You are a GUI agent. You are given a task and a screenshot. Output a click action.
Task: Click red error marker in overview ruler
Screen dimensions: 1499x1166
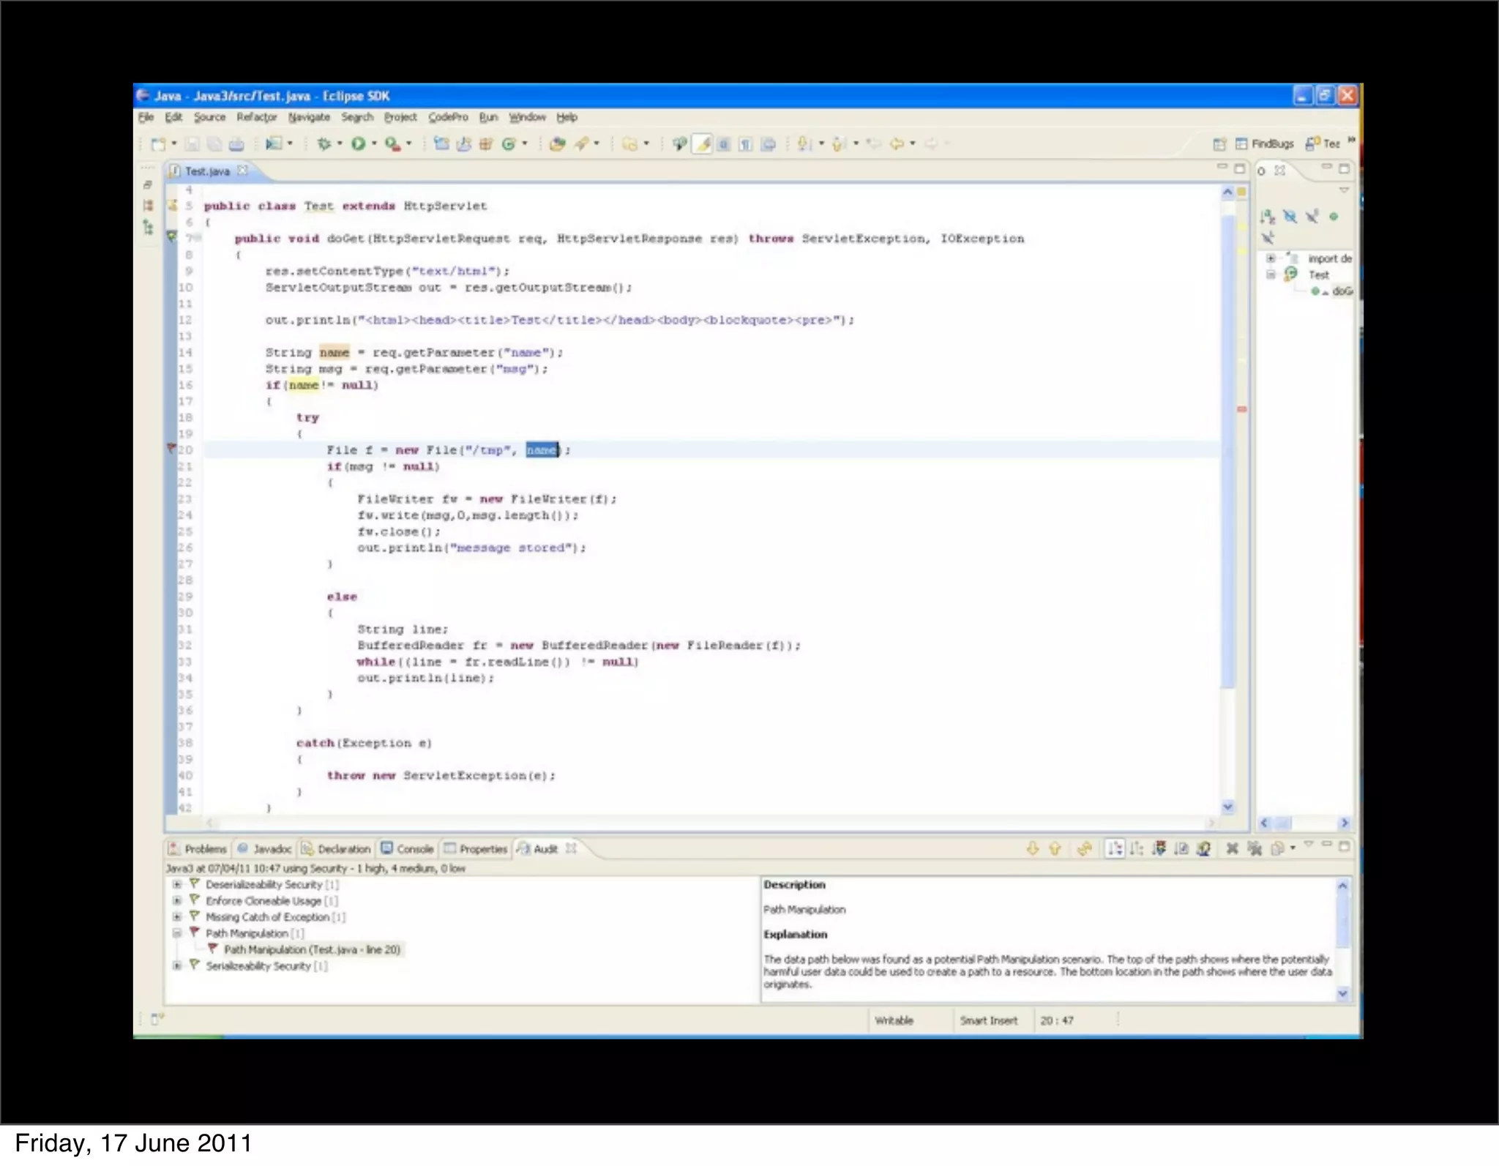coord(1242,409)
